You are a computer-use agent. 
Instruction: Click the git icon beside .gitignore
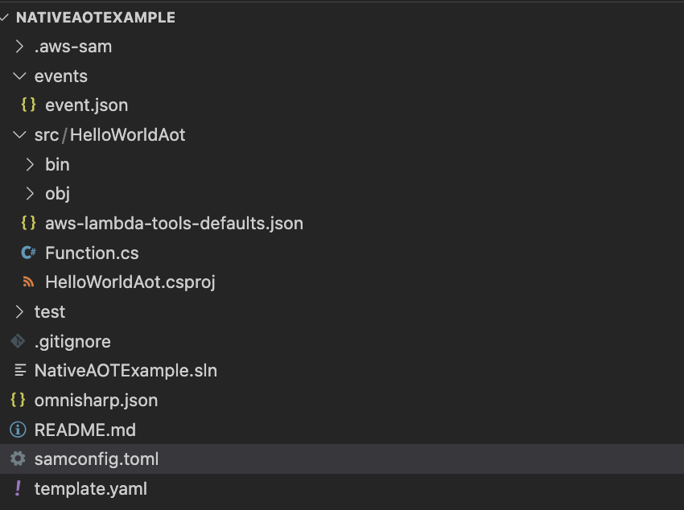click(18, 341)
